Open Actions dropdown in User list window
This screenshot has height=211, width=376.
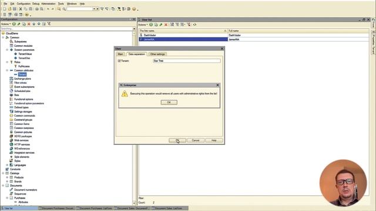pos(143,25)
